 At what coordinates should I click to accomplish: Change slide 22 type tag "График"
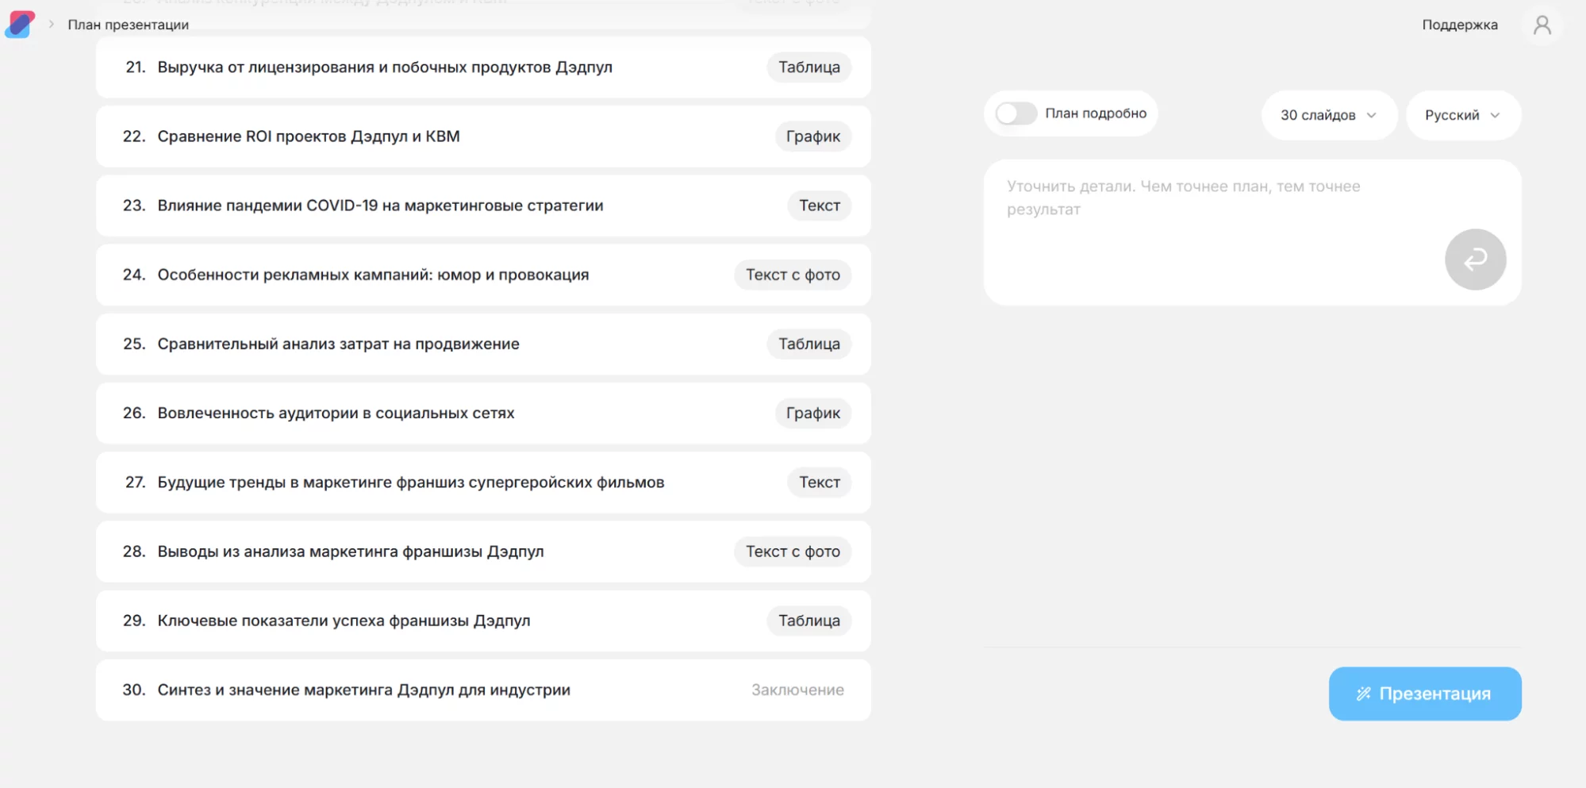click(812, 136)
